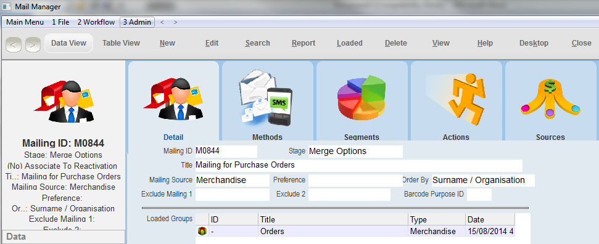Click (No) Associate To Reactivation text
This screenshot has height=244, width=599.
click(62, 166)
